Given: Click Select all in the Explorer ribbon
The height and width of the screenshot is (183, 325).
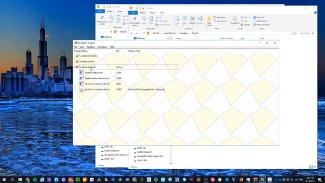Looking at the screenshot, I should pos(258,17).
